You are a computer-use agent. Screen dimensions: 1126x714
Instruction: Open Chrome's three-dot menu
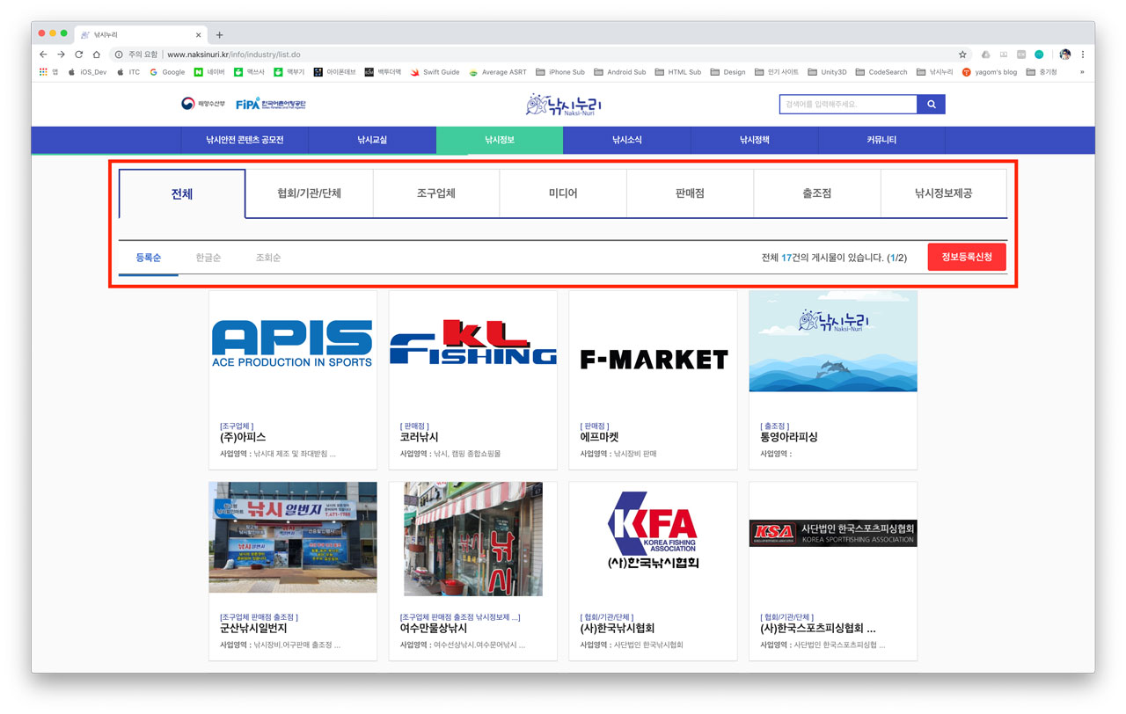[1083, 55]
